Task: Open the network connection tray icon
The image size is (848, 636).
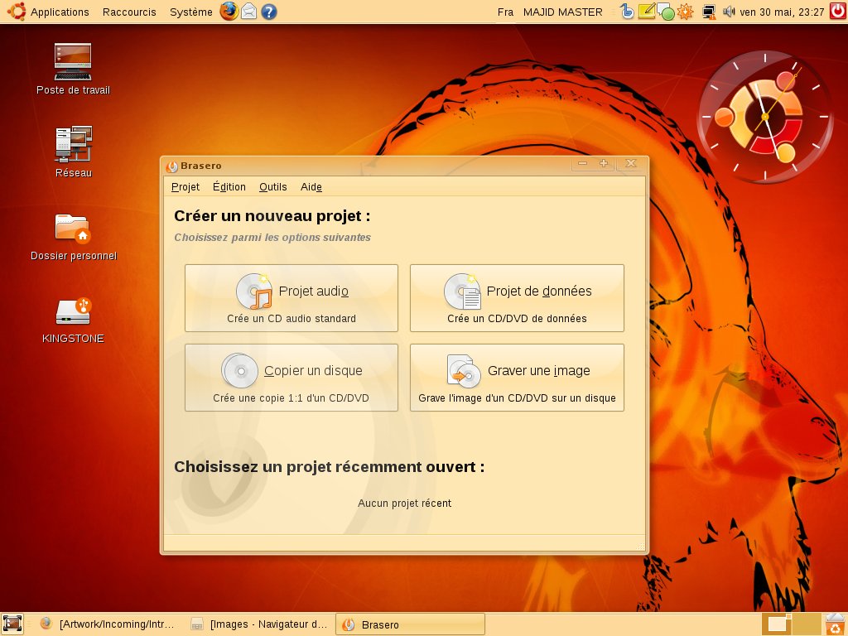Action: (709, 12)
